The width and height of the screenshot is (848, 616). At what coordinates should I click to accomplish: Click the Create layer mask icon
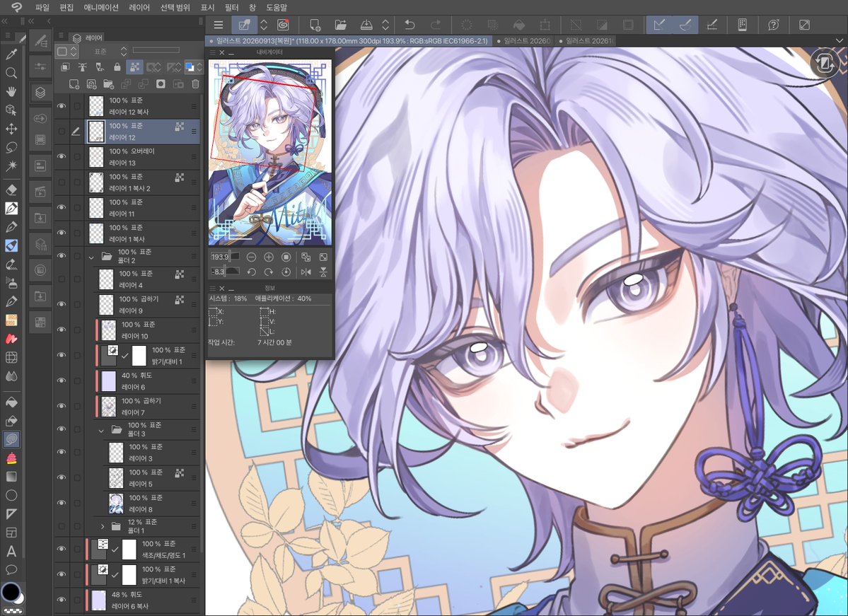[161, 84]
